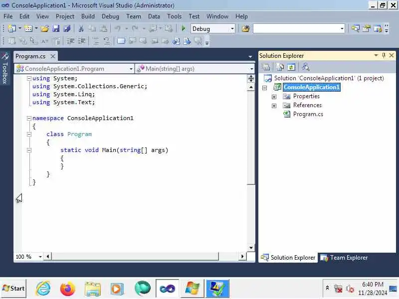Click the editor horizontal scrollbar thumb
The width and height of the screenshot is (399, 299).
pos(135,257)
